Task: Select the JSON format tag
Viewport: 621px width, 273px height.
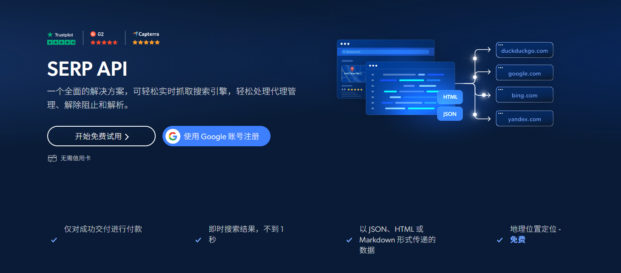Action: pyautogui.click(x=450, y=114)
